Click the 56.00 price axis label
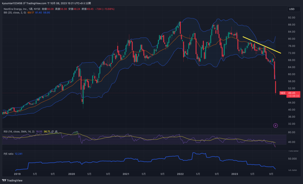Screen dimensions: 303x184 pos(291,81)
